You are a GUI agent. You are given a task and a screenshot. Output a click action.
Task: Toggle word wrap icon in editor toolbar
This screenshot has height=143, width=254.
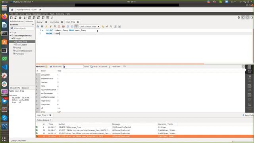[119, 27]
